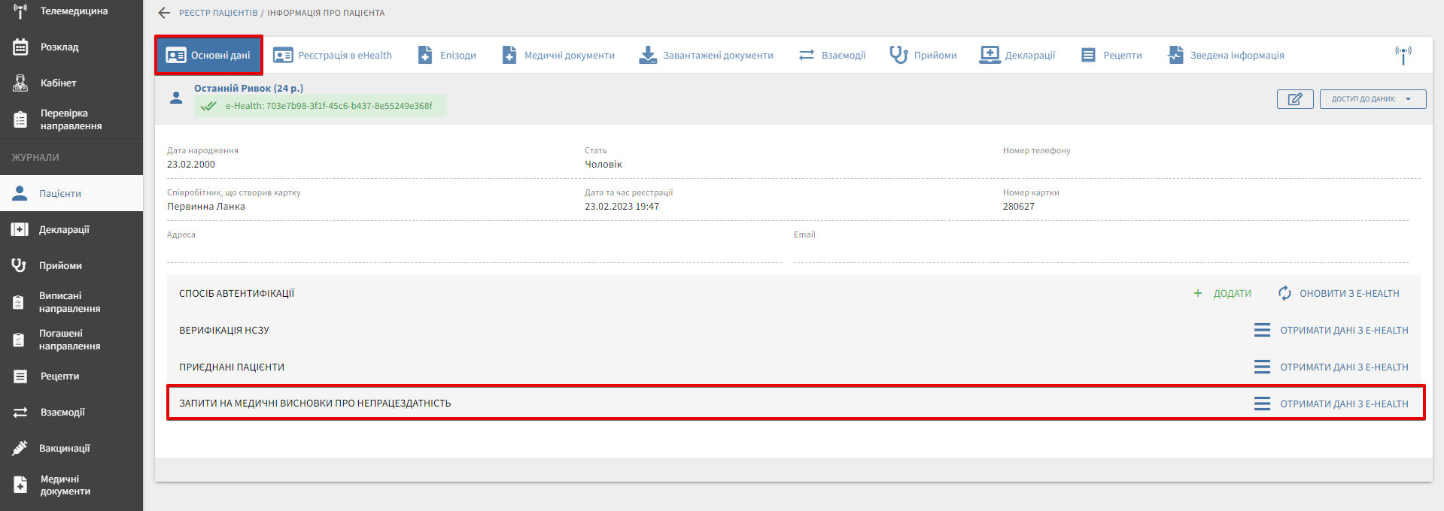Screen dimensions: 1444x511
Task: Open list icon in Приєднані пацієнти row
Action: 1262,367
